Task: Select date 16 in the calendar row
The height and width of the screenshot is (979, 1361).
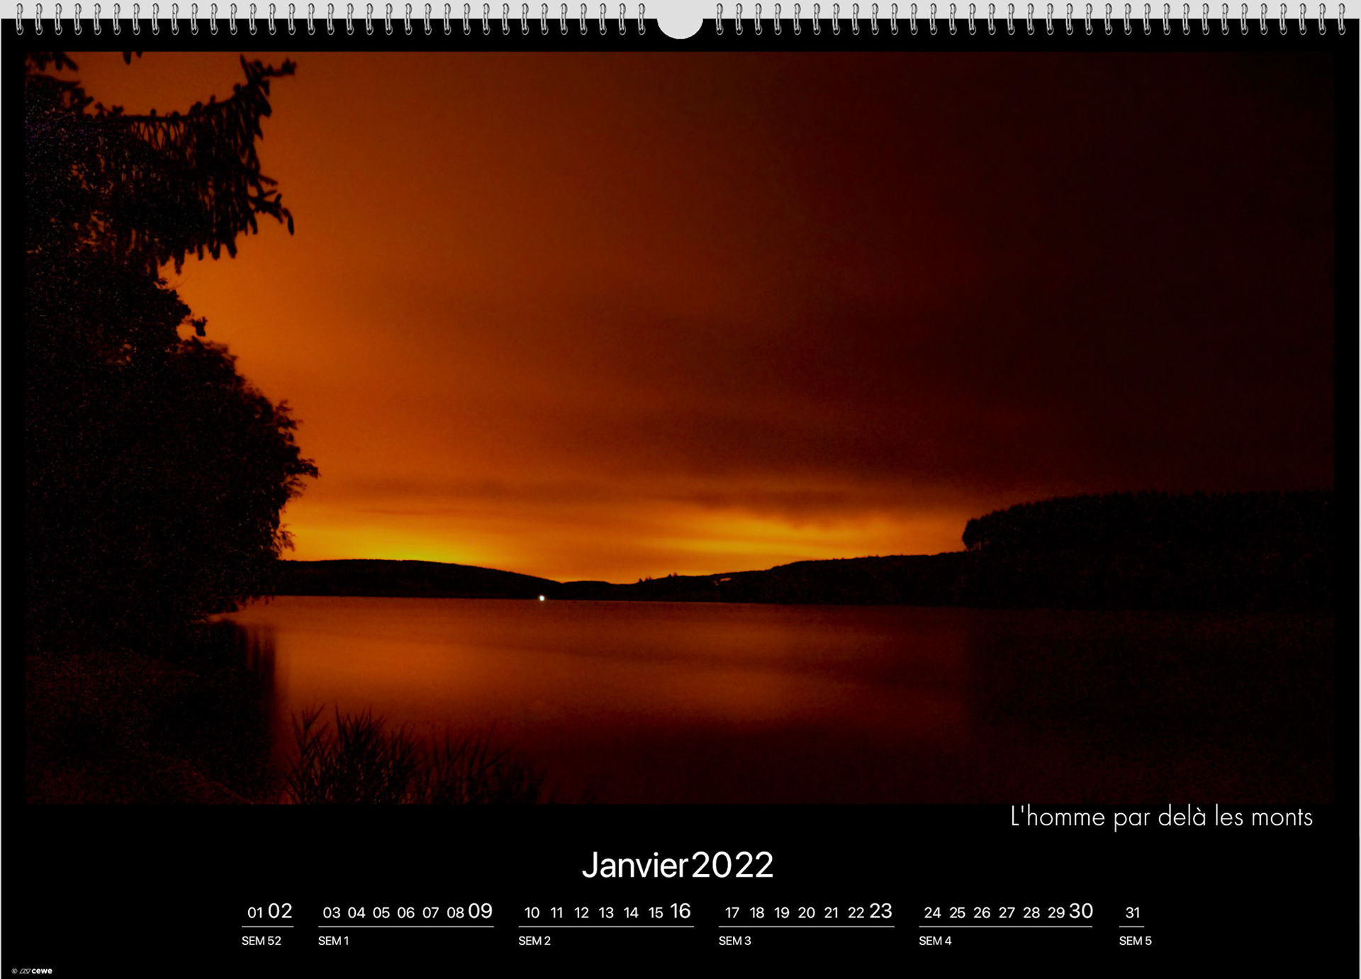Action: click(x=680, y=911)
